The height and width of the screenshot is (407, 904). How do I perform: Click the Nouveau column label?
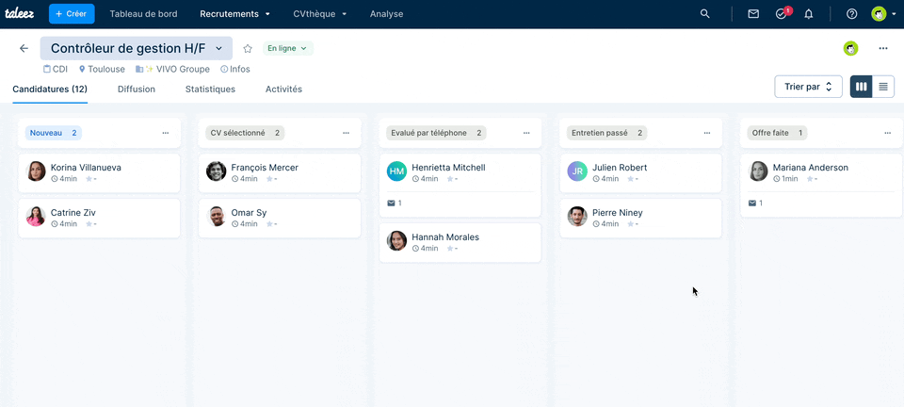coord(54,133)
